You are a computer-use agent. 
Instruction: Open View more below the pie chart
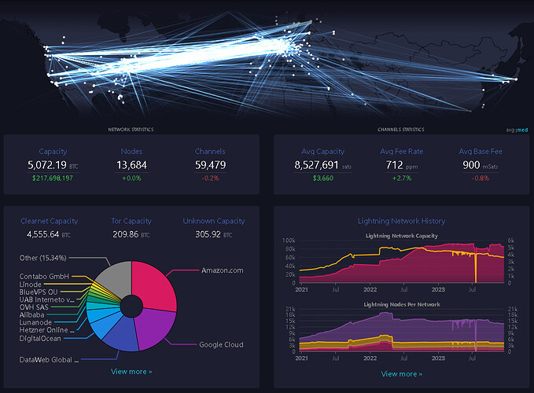coord(131,372)
